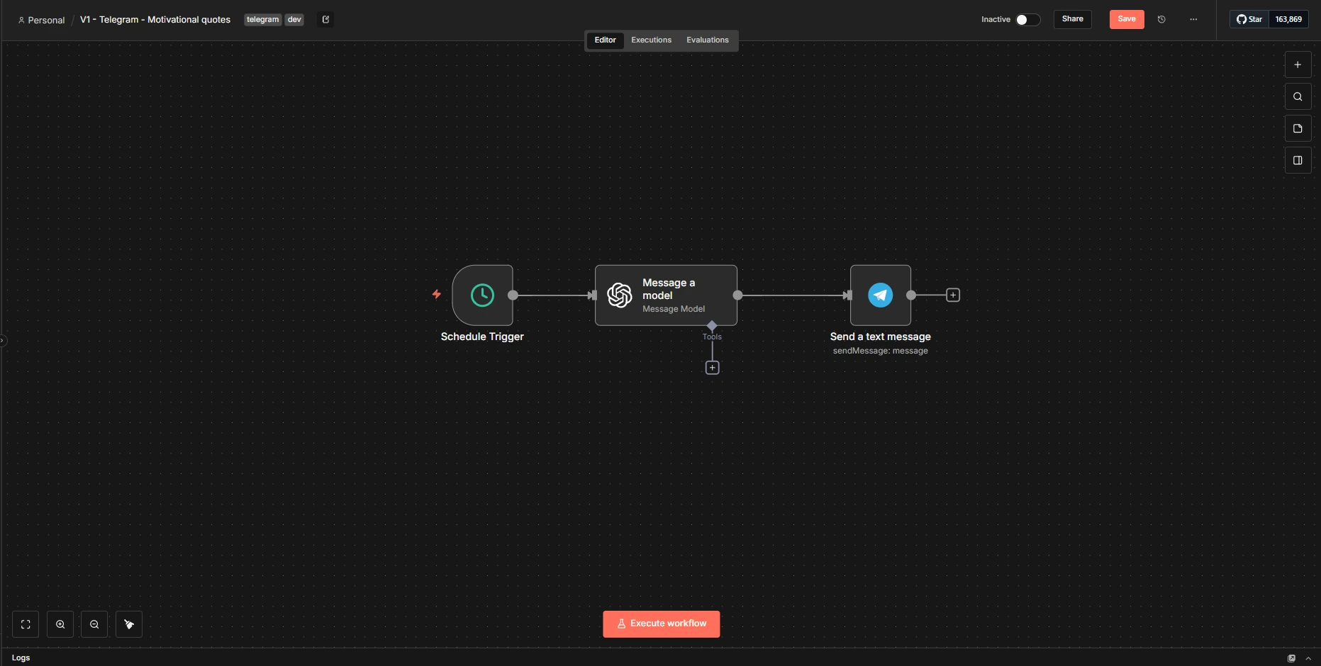
Task: Click the zoom in magnifier icon
Action: [x=60, y=624]
